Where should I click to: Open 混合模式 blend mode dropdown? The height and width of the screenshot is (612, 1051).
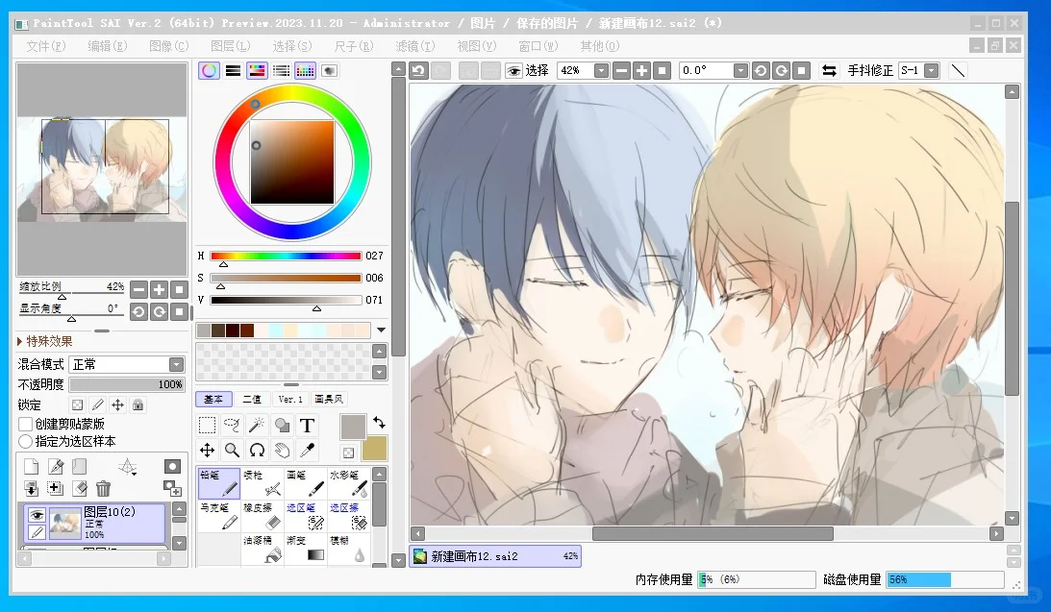[176, 364]
